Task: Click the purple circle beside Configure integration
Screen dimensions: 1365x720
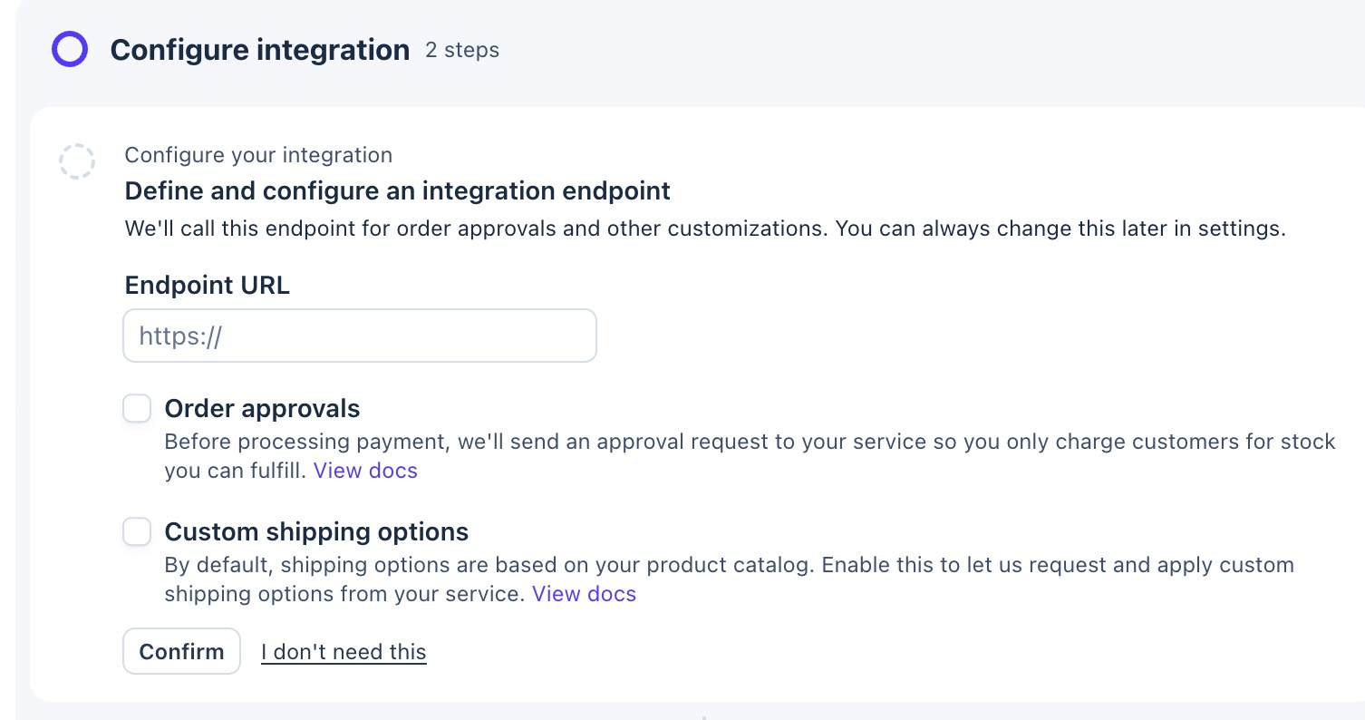Action: [70, 49]
